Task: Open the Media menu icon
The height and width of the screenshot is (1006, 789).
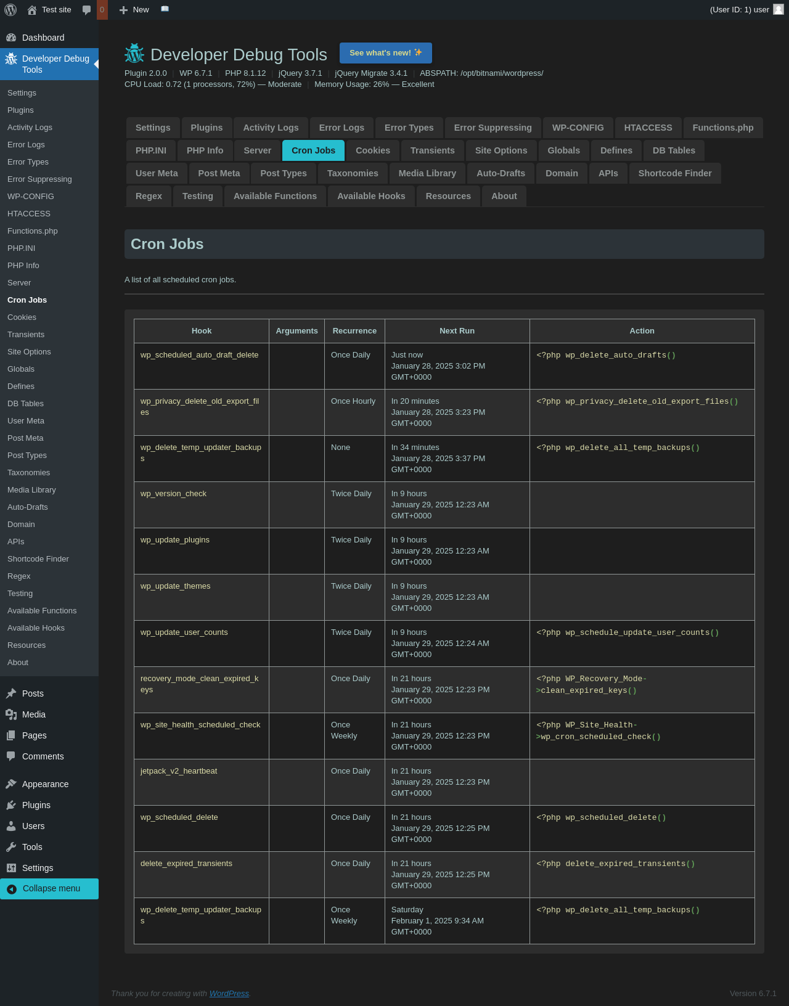Action: click(11, 714)
